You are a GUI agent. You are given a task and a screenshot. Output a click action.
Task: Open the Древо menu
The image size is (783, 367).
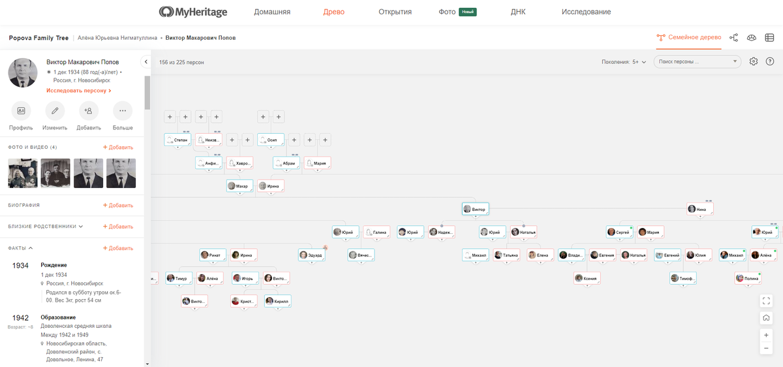point(334,12)
